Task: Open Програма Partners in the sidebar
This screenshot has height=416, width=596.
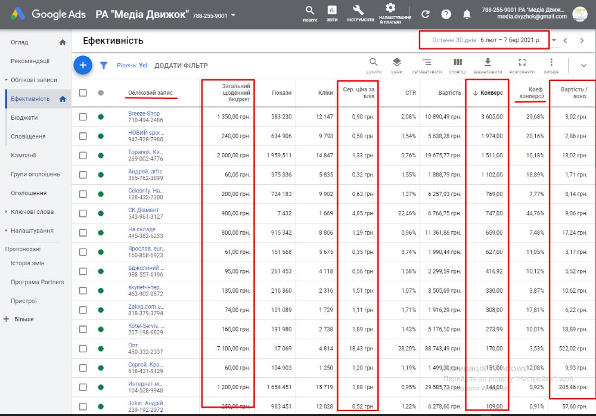Action: pos(37,282)
